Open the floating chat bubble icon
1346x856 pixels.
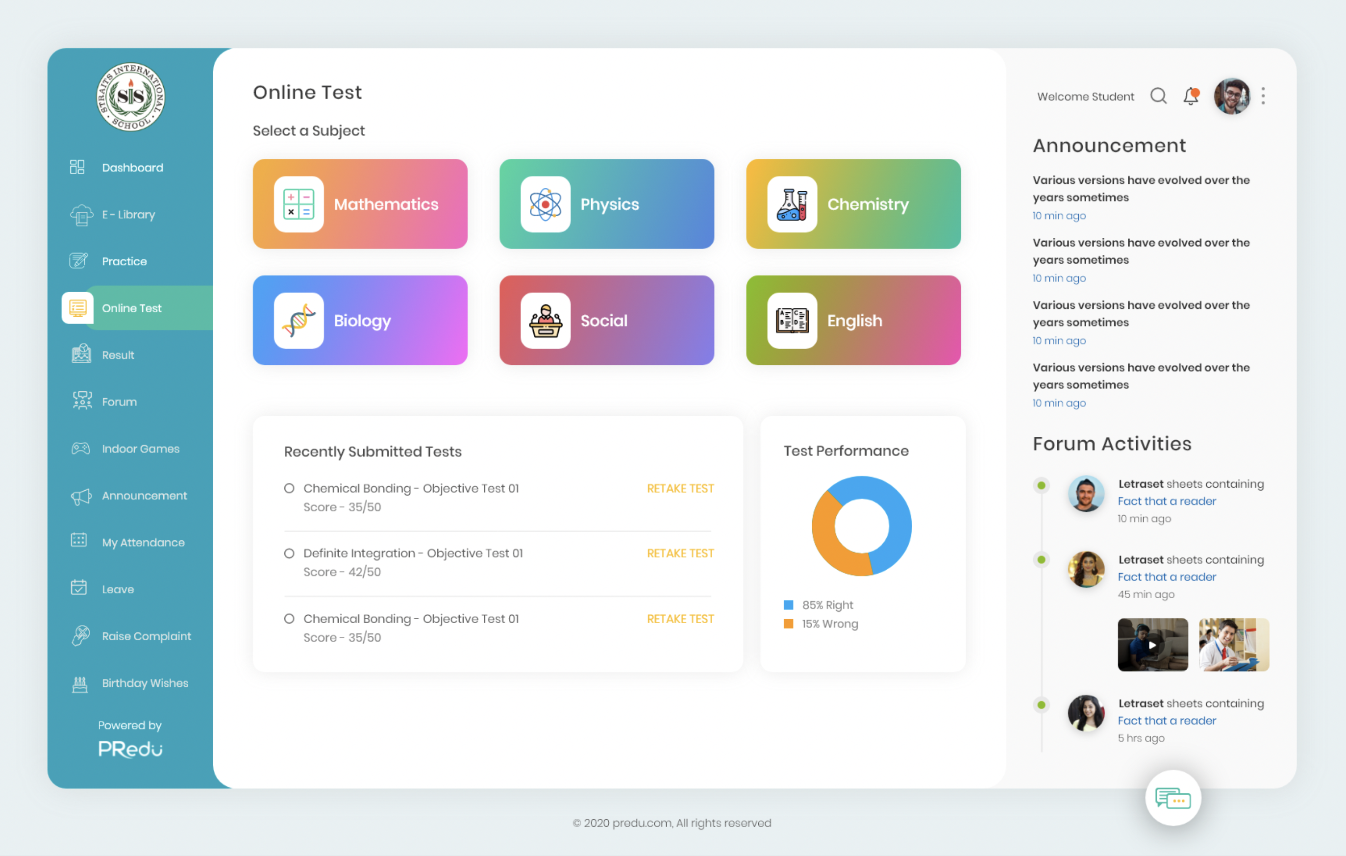point(1172,798)
